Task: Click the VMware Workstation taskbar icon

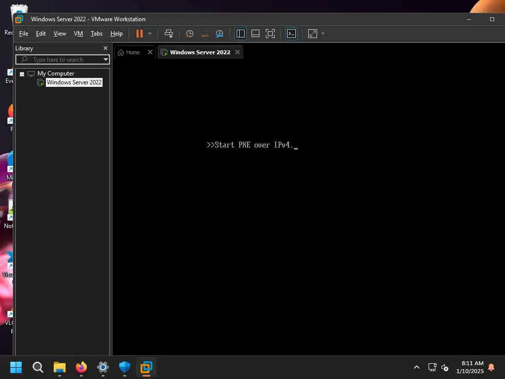Action: [146, 367]
